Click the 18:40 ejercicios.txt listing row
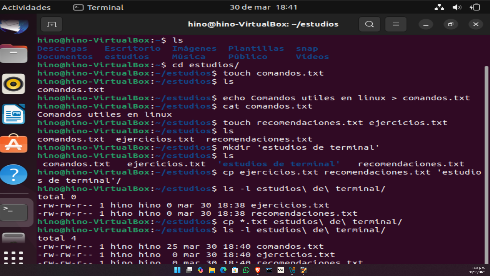The image size is (490, 276). [186, 255]
